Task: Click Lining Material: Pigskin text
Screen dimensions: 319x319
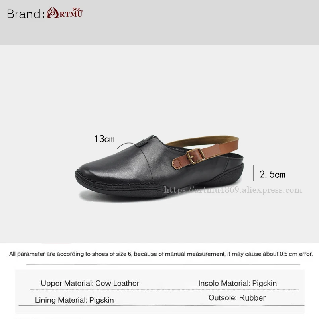Action: [x=75, y=300]
